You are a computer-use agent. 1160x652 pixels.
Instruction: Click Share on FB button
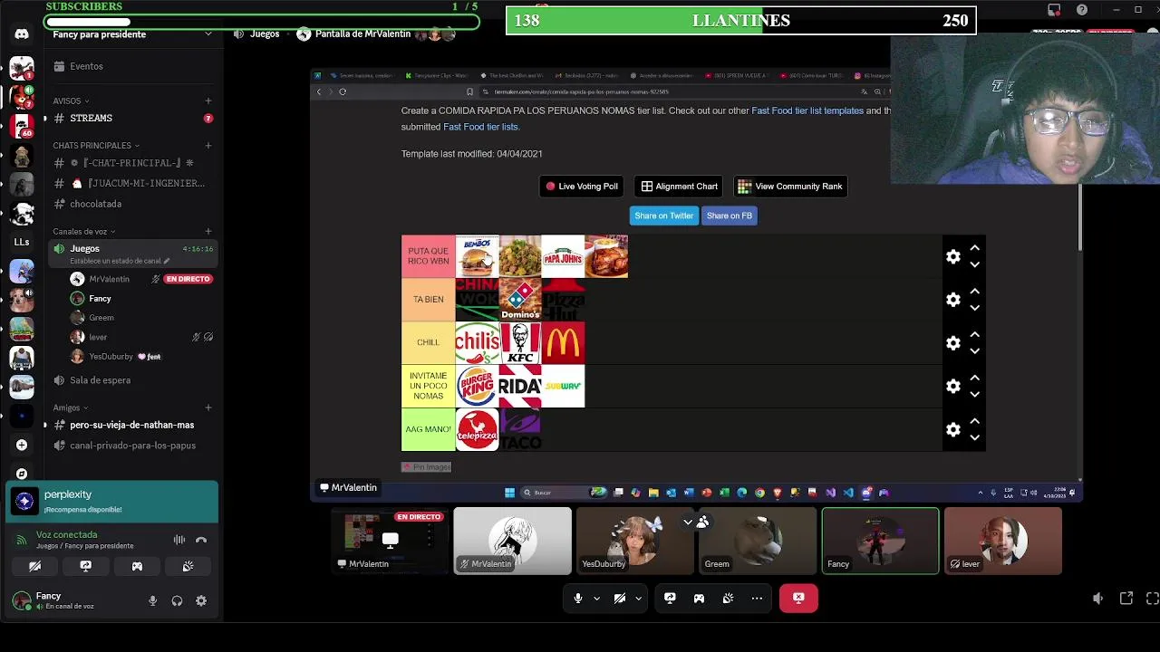(x=730, y=216)
